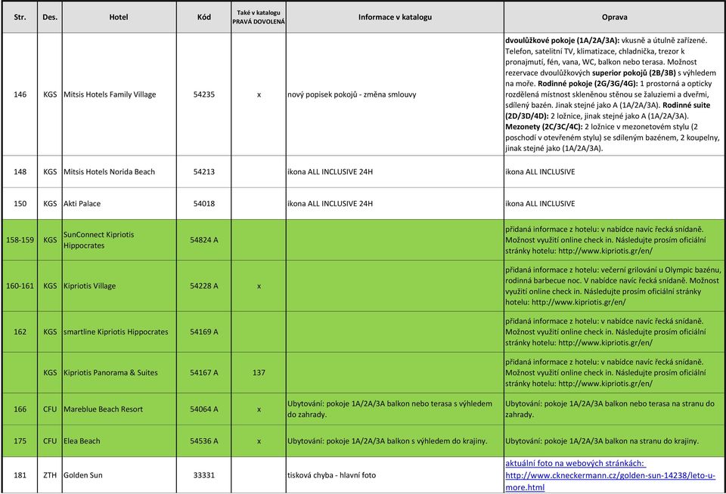The height and width of the screenshot is (494, 726).
Task: Select smartline Kipriotis Hippocrates correction text
Action: 614,332
